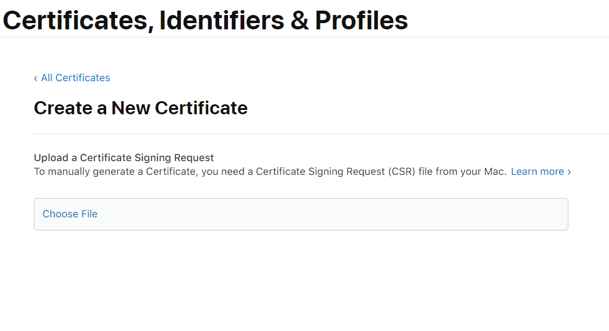Click the word New in the section heading

(x=131, y=108)
